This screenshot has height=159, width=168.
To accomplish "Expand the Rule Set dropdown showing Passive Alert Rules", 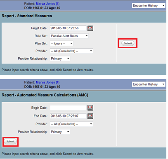I will tap(69, 36).
